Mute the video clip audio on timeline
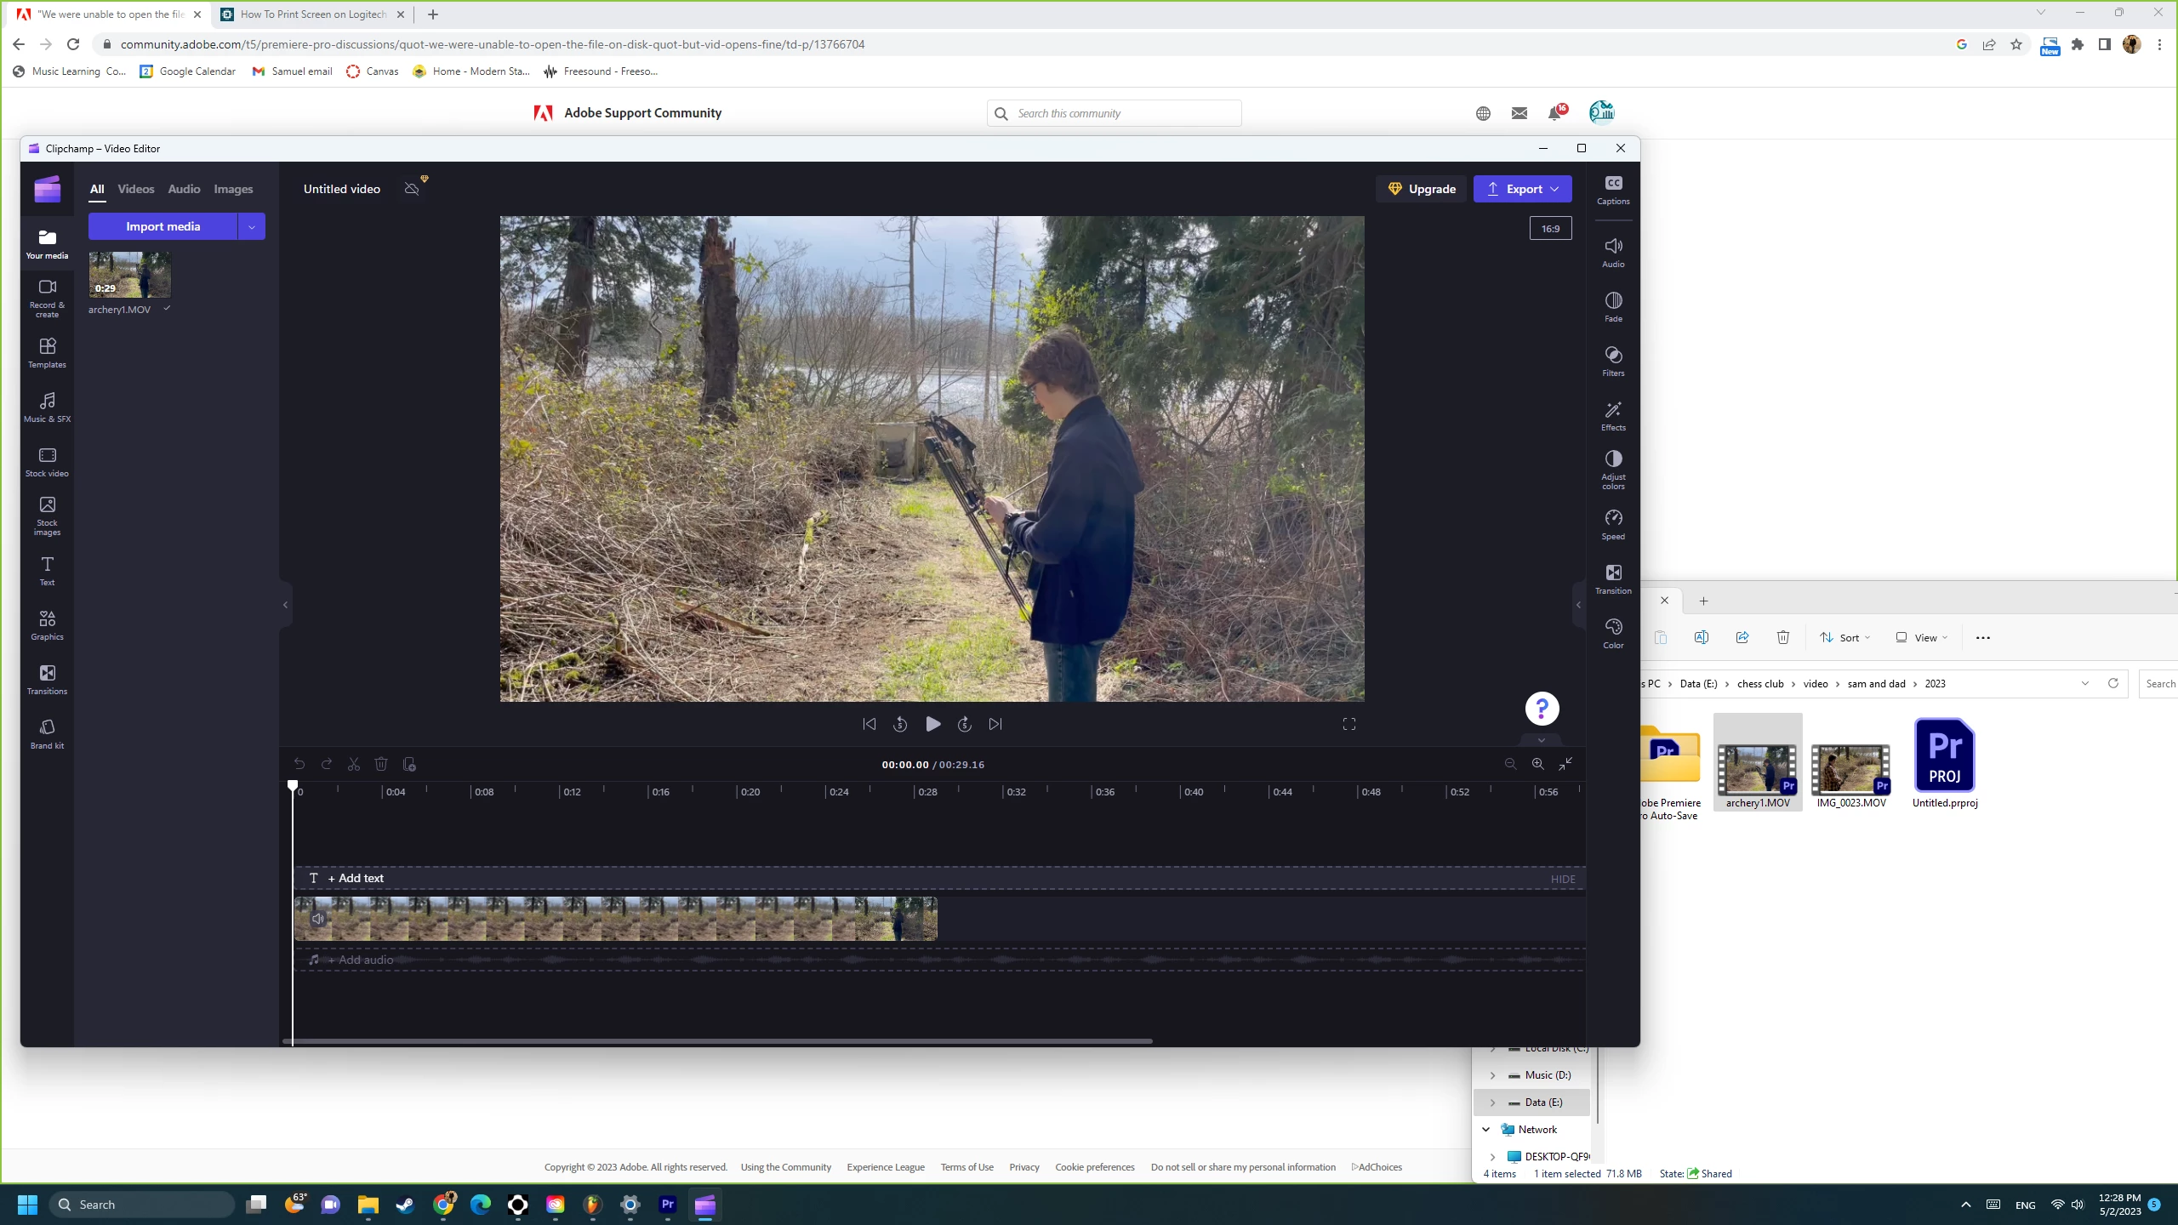2178x1225 pixels. click(318, 919)
